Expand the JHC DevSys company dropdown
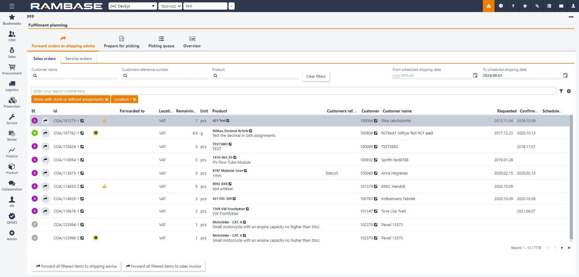 (x=133, y=6)
